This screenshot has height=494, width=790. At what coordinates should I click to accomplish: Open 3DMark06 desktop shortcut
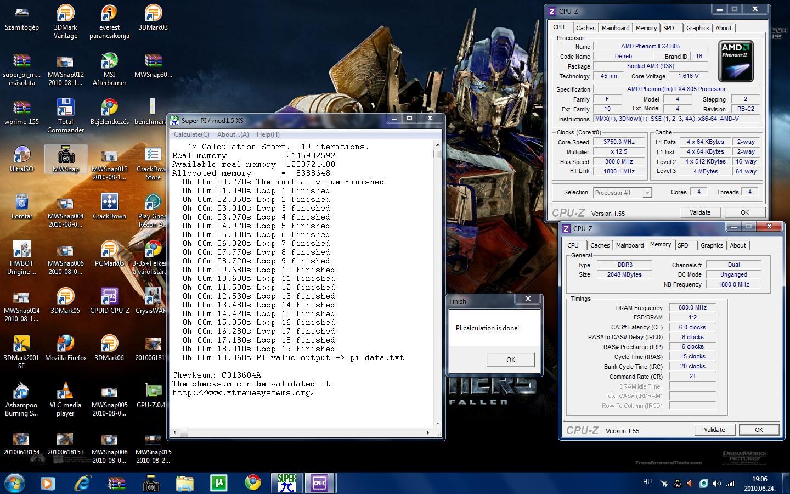109,347
